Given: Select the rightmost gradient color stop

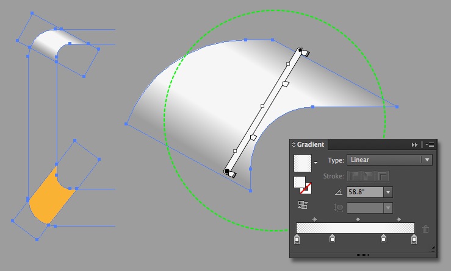Looking at the screenshot, I should click(414, 240).
